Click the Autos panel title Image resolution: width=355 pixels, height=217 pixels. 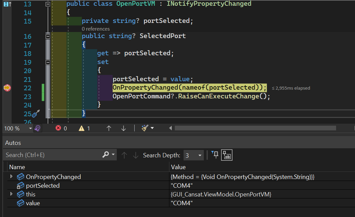pos(13,143)
